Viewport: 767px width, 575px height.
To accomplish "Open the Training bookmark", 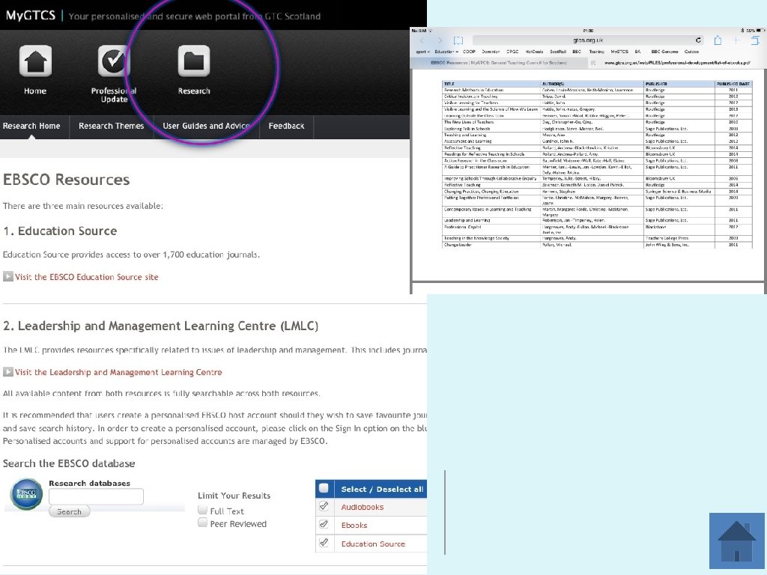I will (x=596, y=52).
